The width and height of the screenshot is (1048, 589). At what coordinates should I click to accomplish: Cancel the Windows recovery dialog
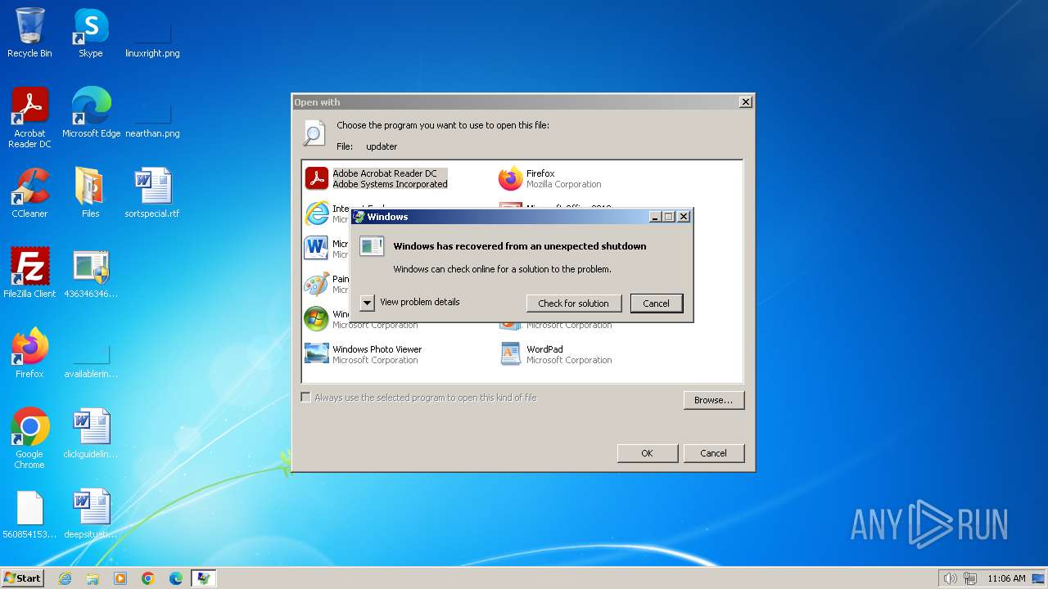[656, 303]
